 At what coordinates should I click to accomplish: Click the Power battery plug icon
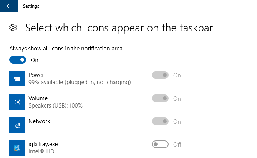click(x=17, y=79)
